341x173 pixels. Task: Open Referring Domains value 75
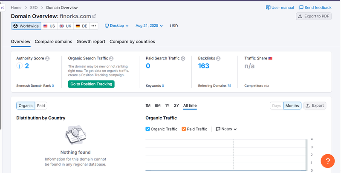[x=229, y=86]
